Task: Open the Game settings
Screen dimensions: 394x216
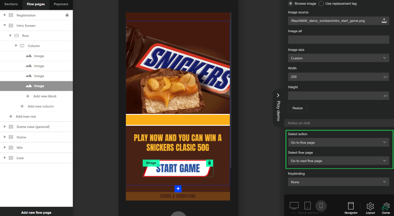Action: pos(386,208)
